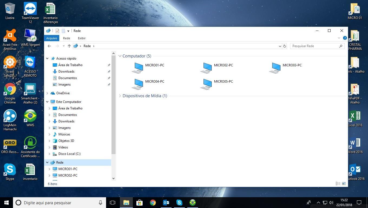Expand OneDrive tree node
Image resolution: width=368 pixels, height=208 pixels.
coord(47,93)
